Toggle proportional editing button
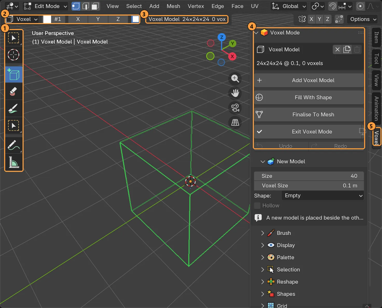Viewport: 382px width, 308px height. 360,6
